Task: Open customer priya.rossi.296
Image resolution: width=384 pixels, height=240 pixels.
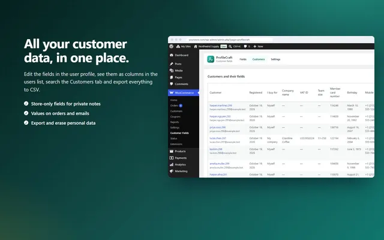Action: pos(217,127)
